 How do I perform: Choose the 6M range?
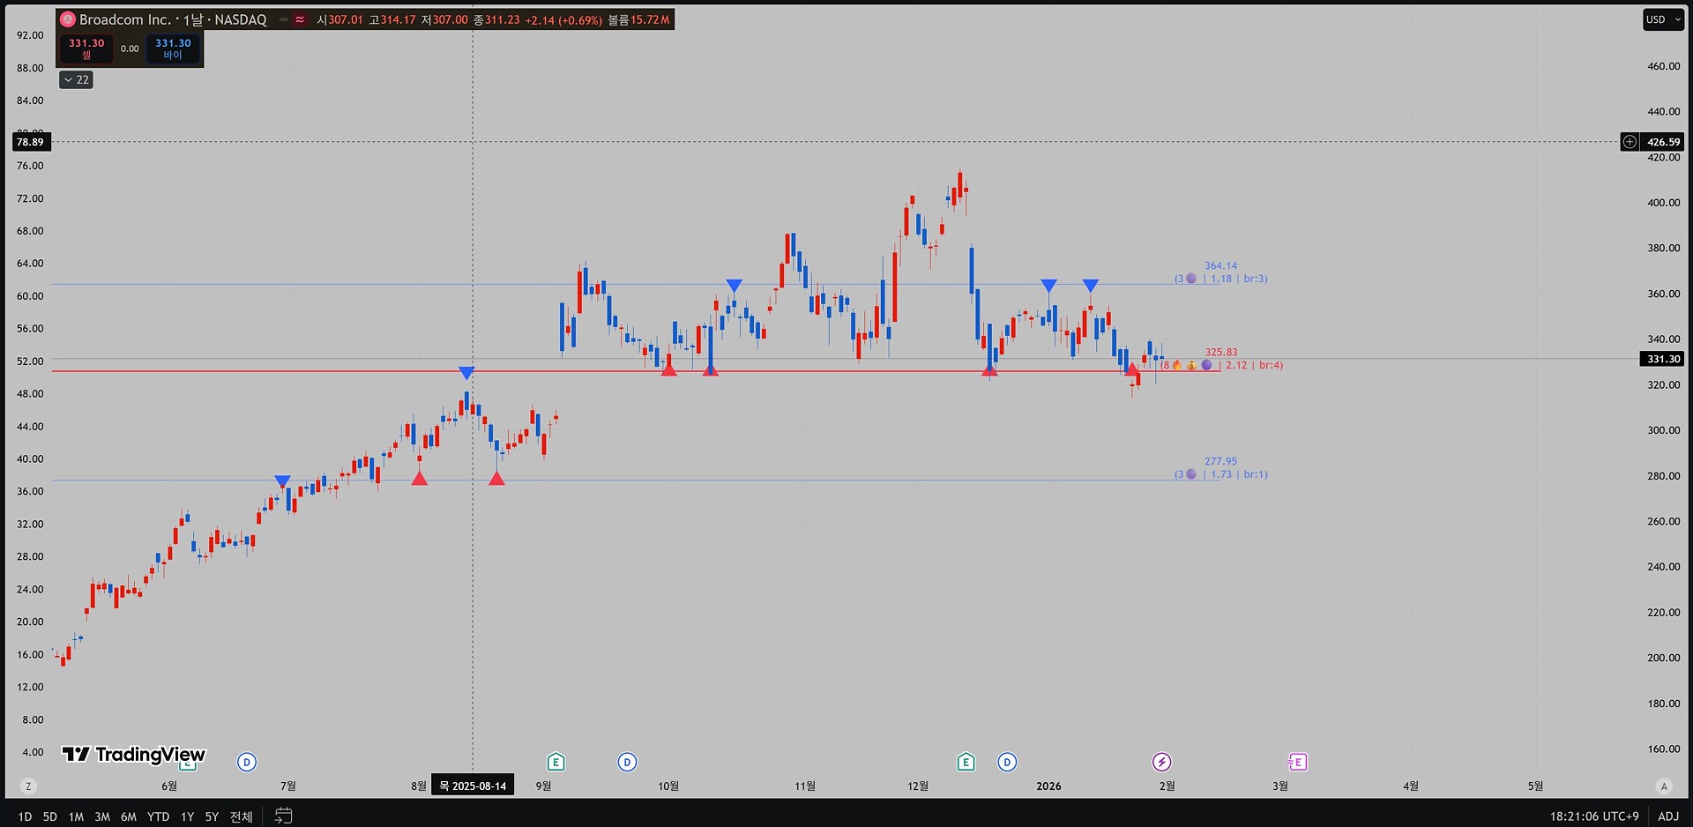point(129,816)
